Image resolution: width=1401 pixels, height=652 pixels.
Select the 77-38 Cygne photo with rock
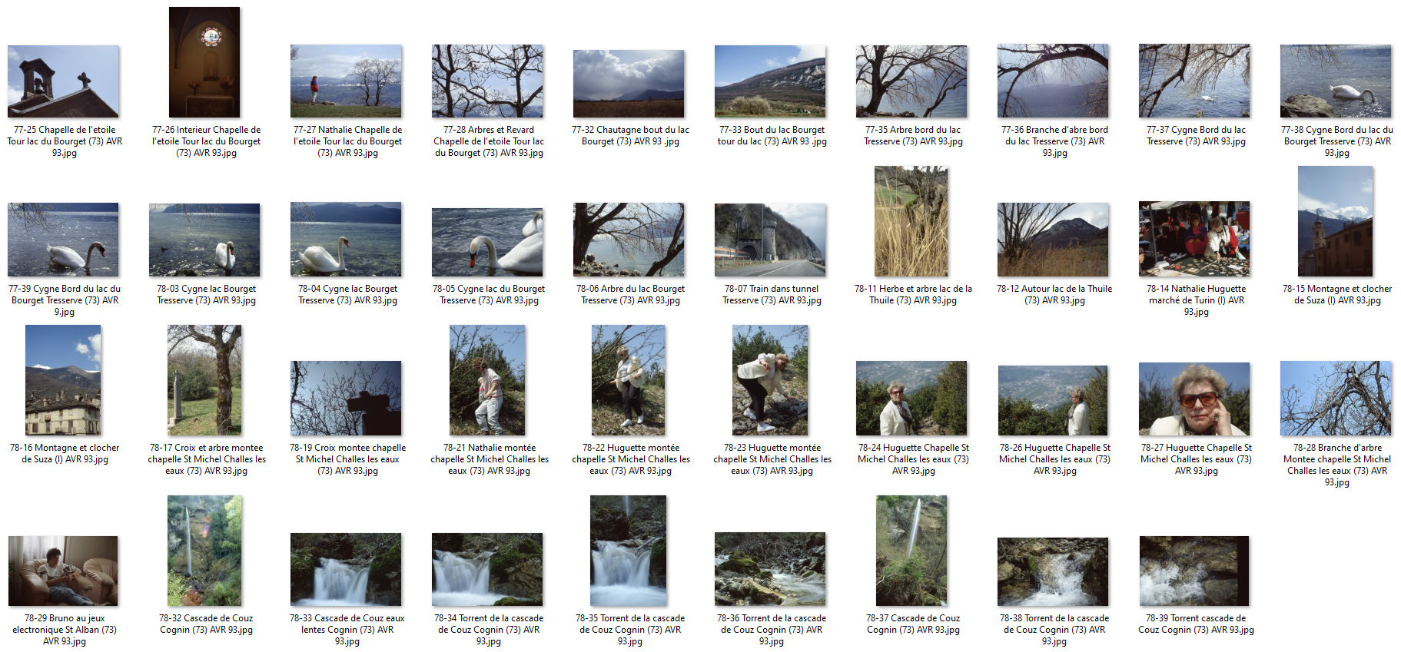coord(1336,81)
